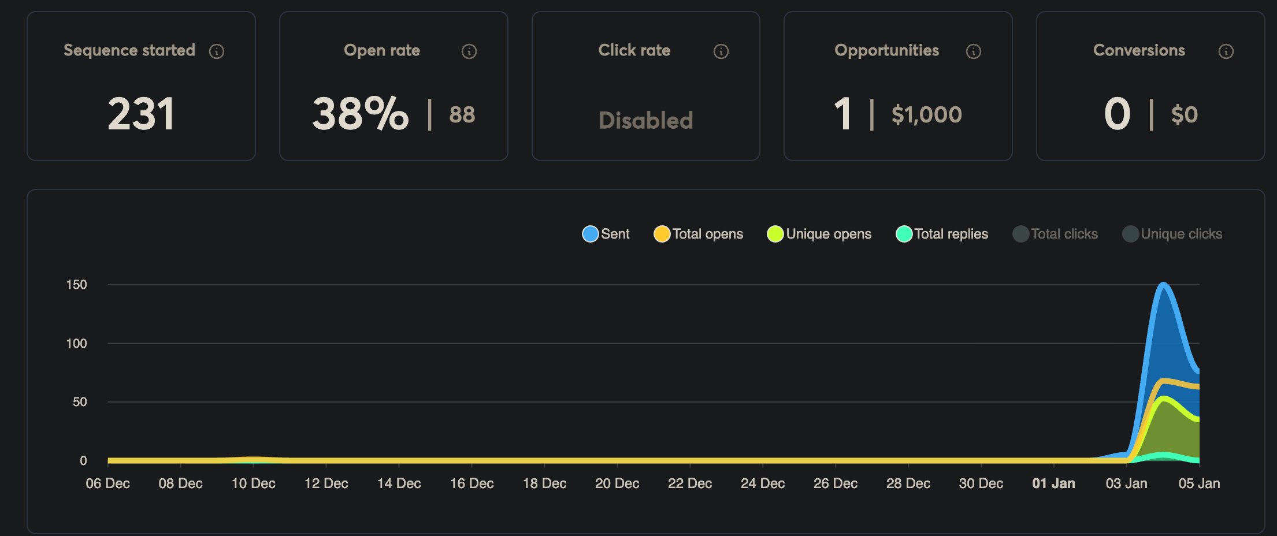Click info icon beside Click rate
The height and width of the screenshot is (536, 1277).
click(721, 51)
